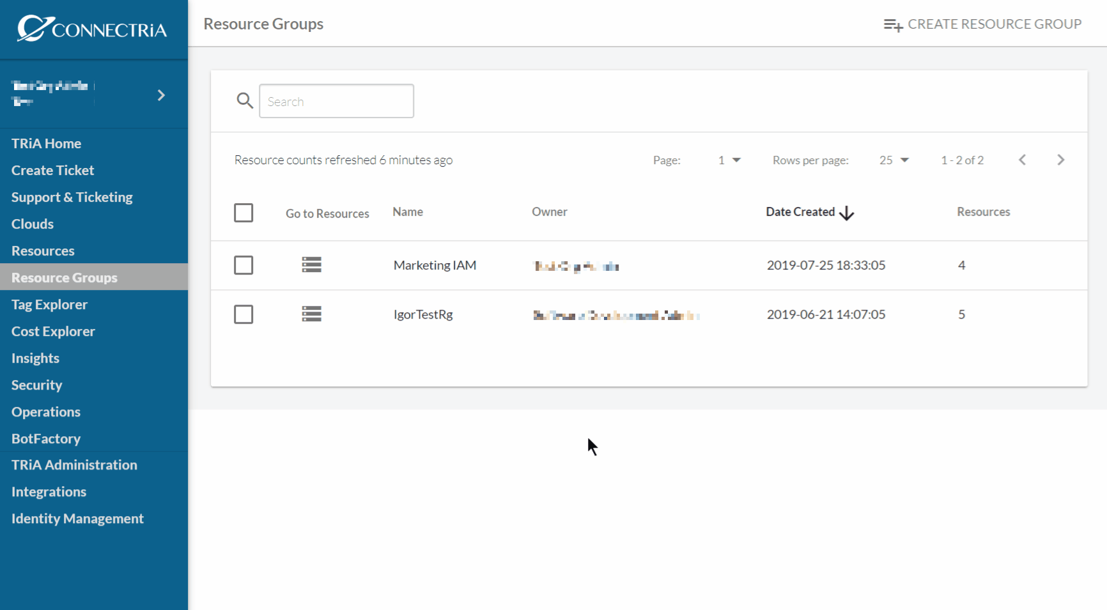Click the Date Created sort arrow
The image size is (1107, 610).
tap(846, 213)
